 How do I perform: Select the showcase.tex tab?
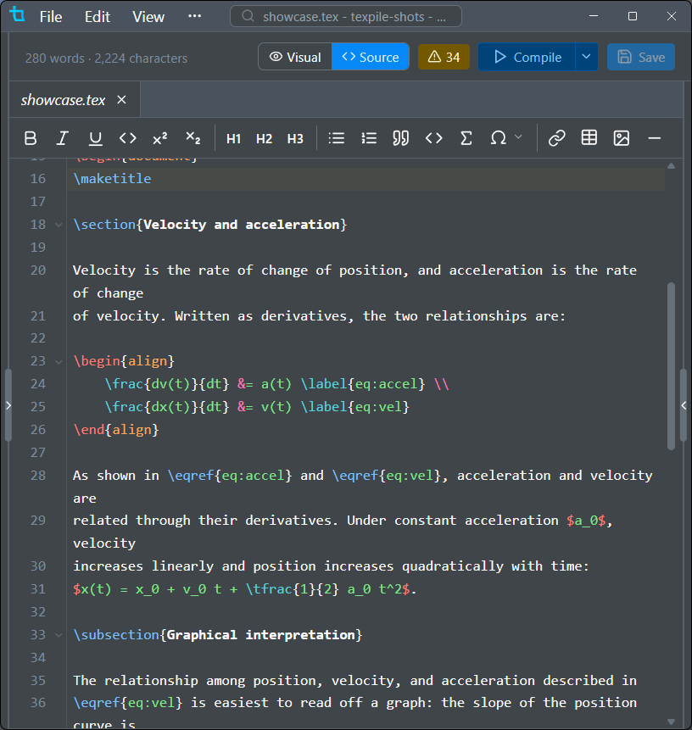(64, 100)
